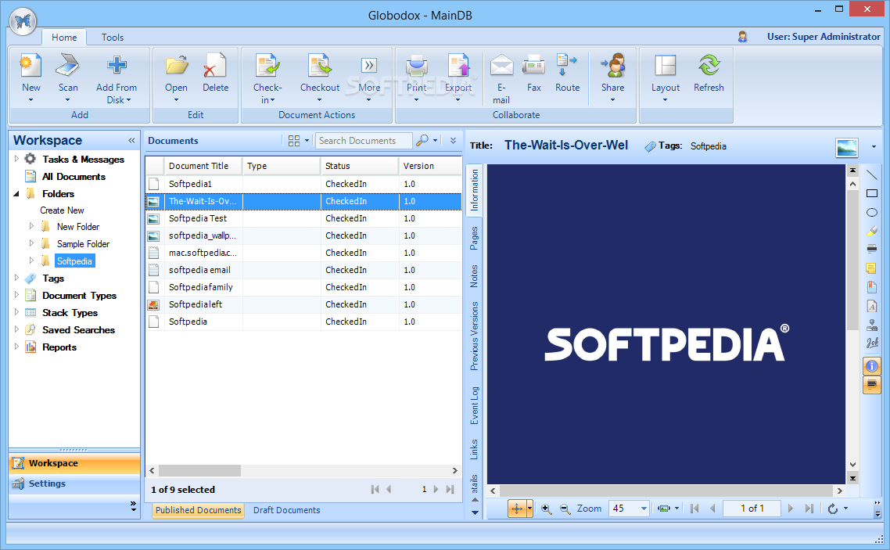
Task: Click the Search Documents field
Action: [363, 140]
